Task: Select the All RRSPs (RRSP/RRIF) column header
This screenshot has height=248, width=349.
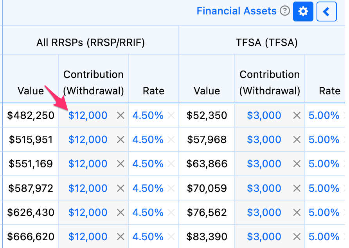Action: click(91, 43)
